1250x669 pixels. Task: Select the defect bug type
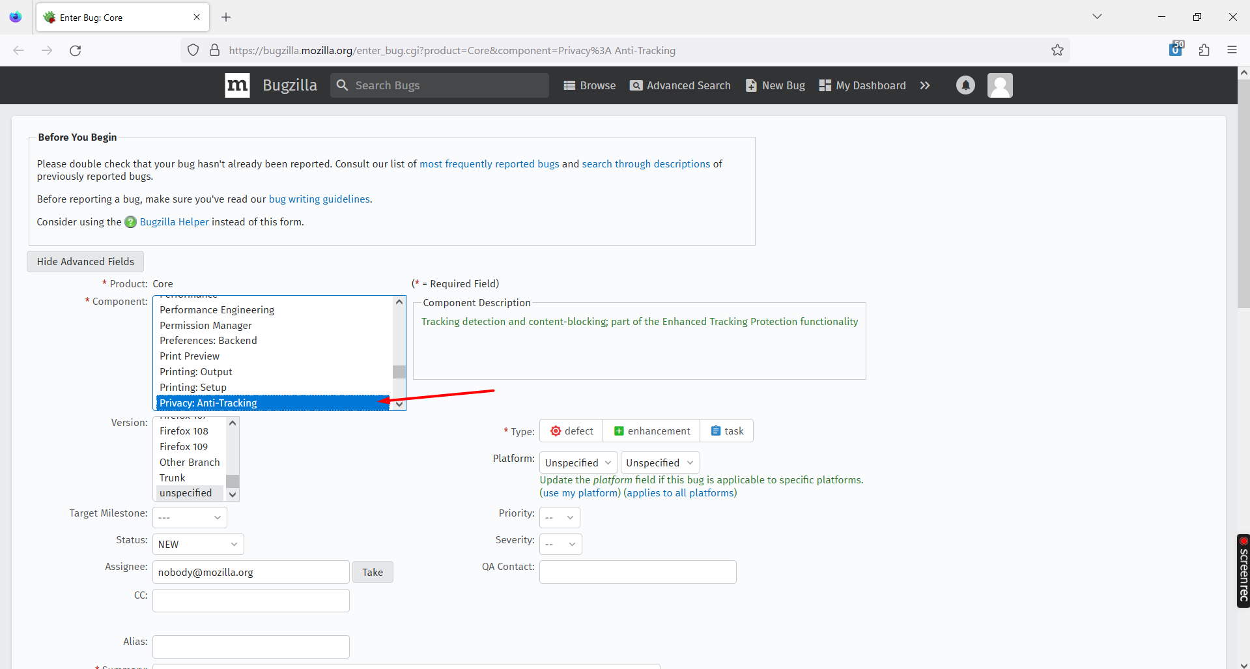point(571,430)
